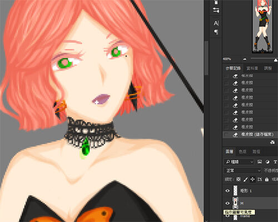Create new document from current state icon
Image resolution: width=278 pixels, height=222 pixels.
coord(272,142)
